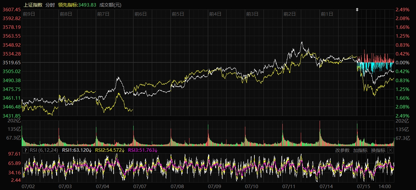
Task: Click the 07/02 date on time axis
Action: [x=28, y=186]
